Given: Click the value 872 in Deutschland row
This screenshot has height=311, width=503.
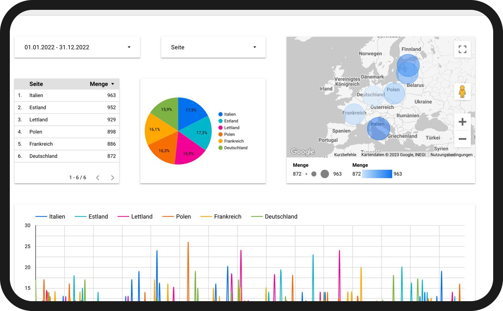Looking at the screenshot, I should coord(111,156).
